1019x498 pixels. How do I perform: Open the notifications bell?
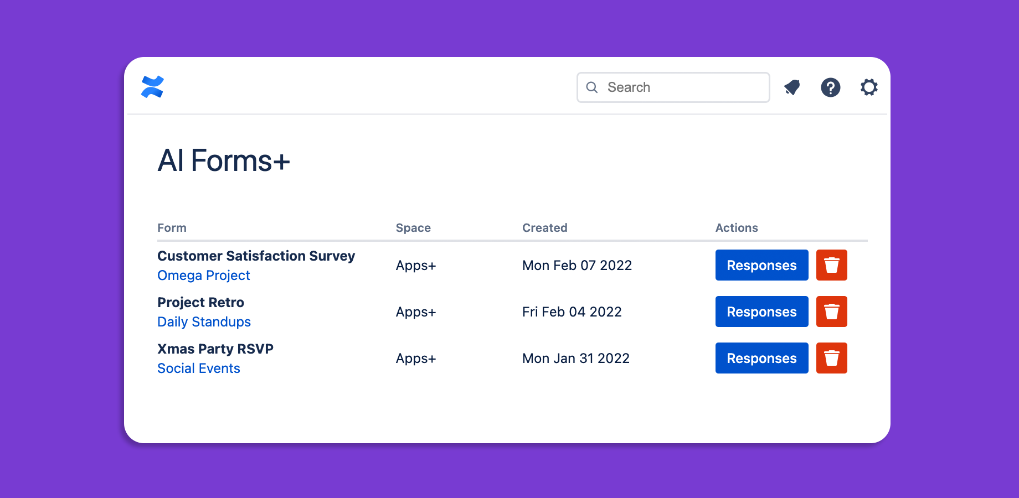pos(792,87)
